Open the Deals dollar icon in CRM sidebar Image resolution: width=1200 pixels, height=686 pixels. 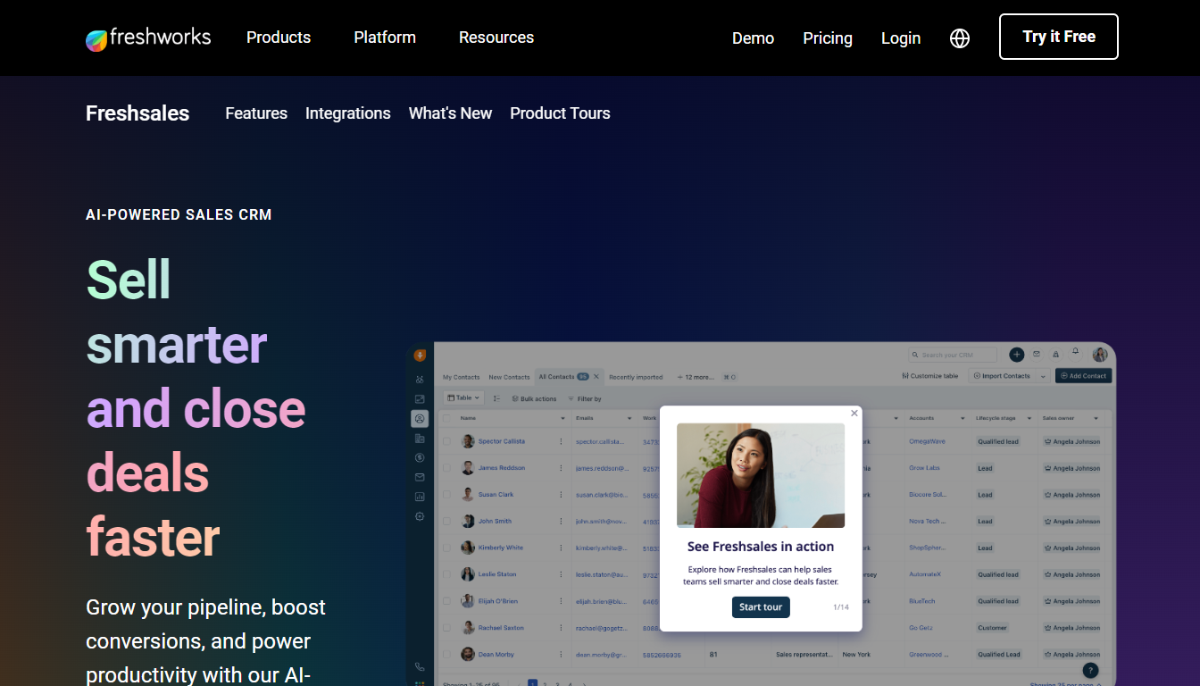[x=420, y=457]
